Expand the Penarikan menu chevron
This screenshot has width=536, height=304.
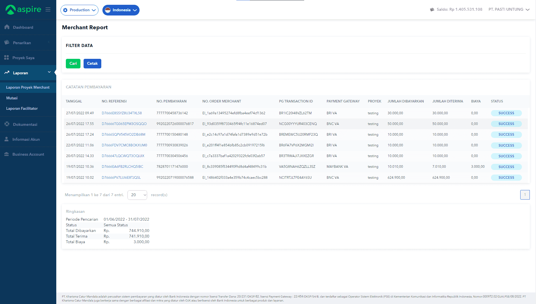coord(49,42)
